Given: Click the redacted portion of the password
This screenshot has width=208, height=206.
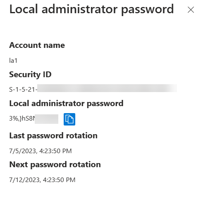Looking at the screenshot, I should (46, 119).
